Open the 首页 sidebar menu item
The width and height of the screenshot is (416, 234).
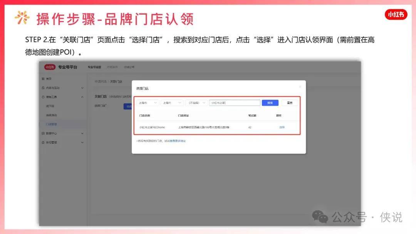coord(49,79)
